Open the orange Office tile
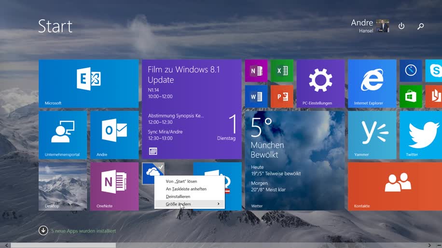This screenshot has height=248, width=442. coord(433,96)
